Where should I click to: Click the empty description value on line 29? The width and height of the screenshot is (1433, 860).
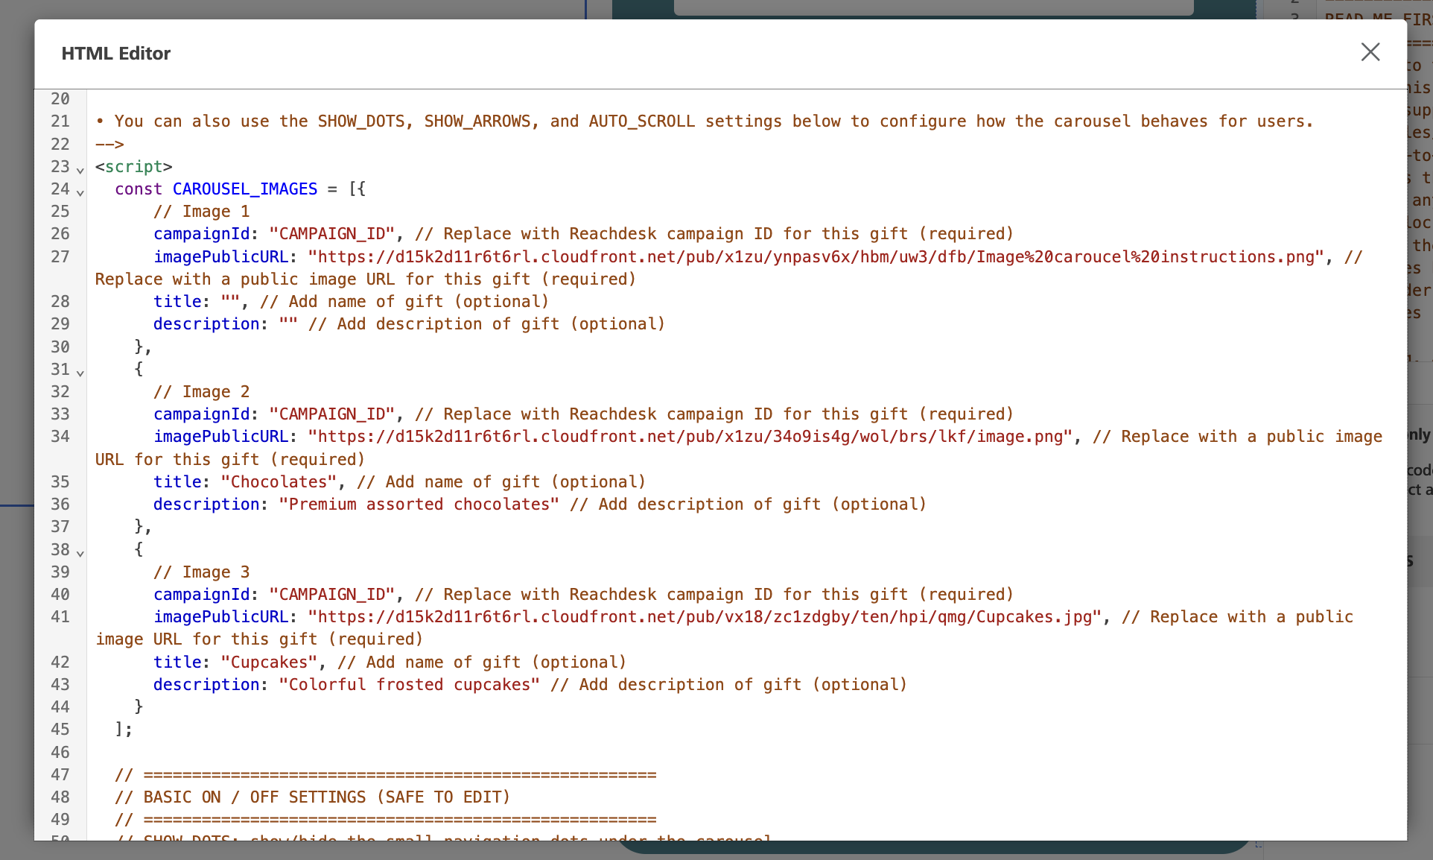[x=288, y=324]
